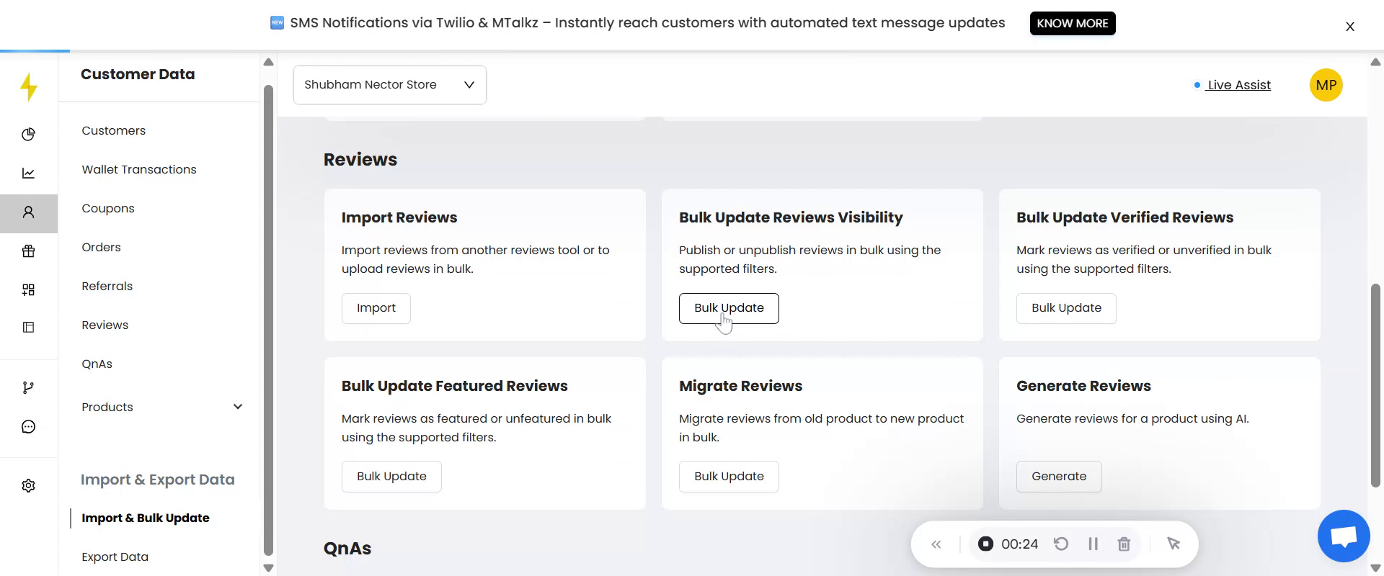Expand the Products menu chevron
The height and width of the screenshot is (576, 1384).
pyautogui.click(x=238, y=407)
